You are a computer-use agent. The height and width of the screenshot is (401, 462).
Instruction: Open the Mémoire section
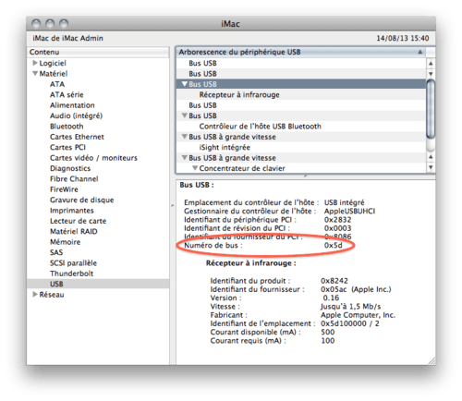(65, 242)
